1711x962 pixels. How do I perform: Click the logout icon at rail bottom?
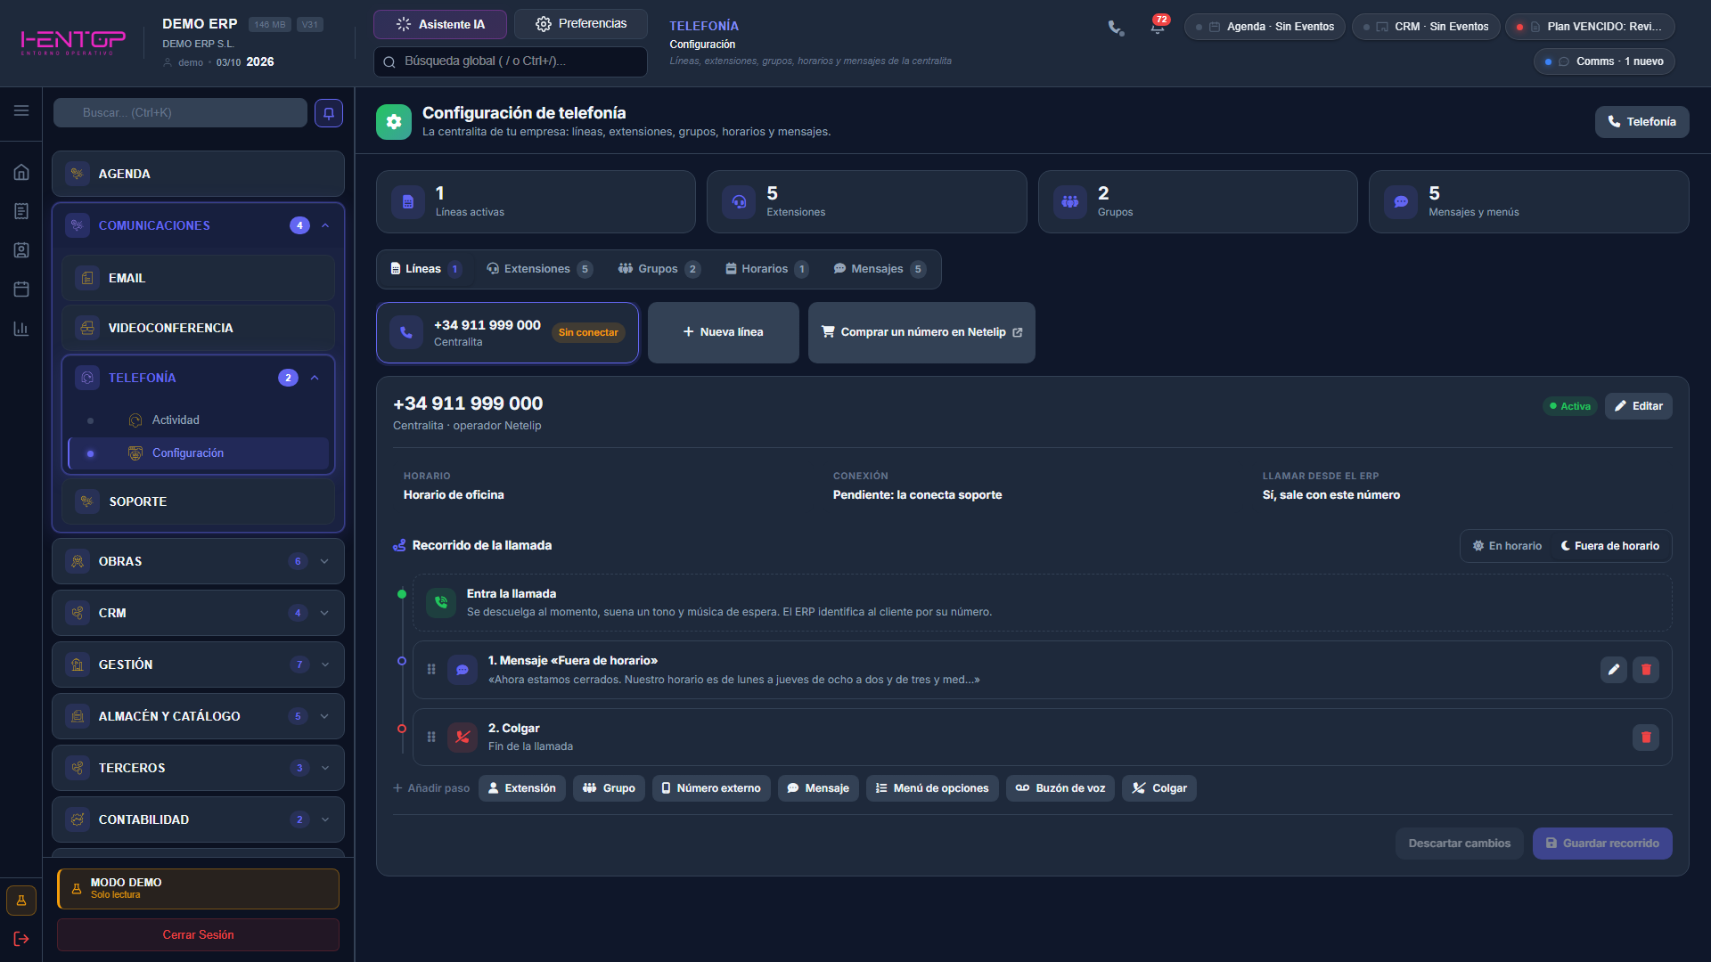click(21, 939)
